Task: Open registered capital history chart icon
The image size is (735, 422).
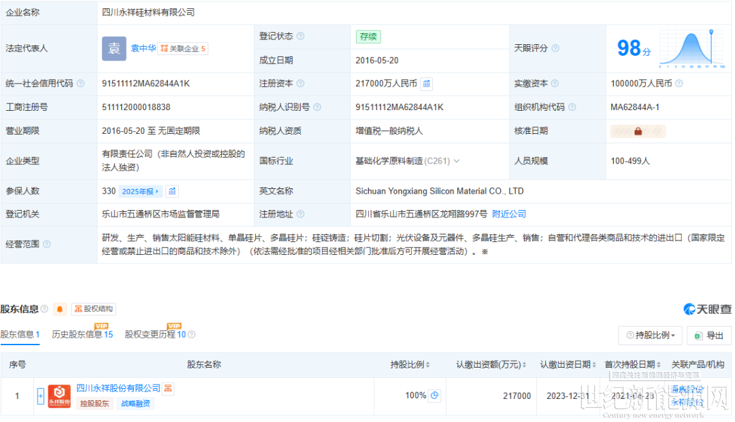Action: click(x=427, y=84)
